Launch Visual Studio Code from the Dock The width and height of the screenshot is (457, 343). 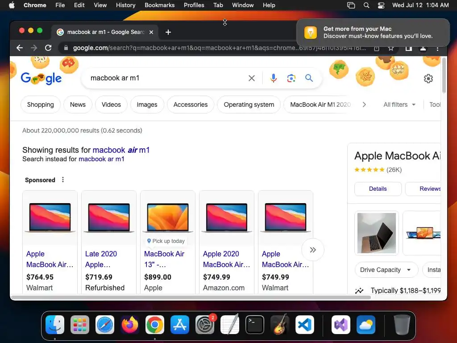[x=304, y=325]
